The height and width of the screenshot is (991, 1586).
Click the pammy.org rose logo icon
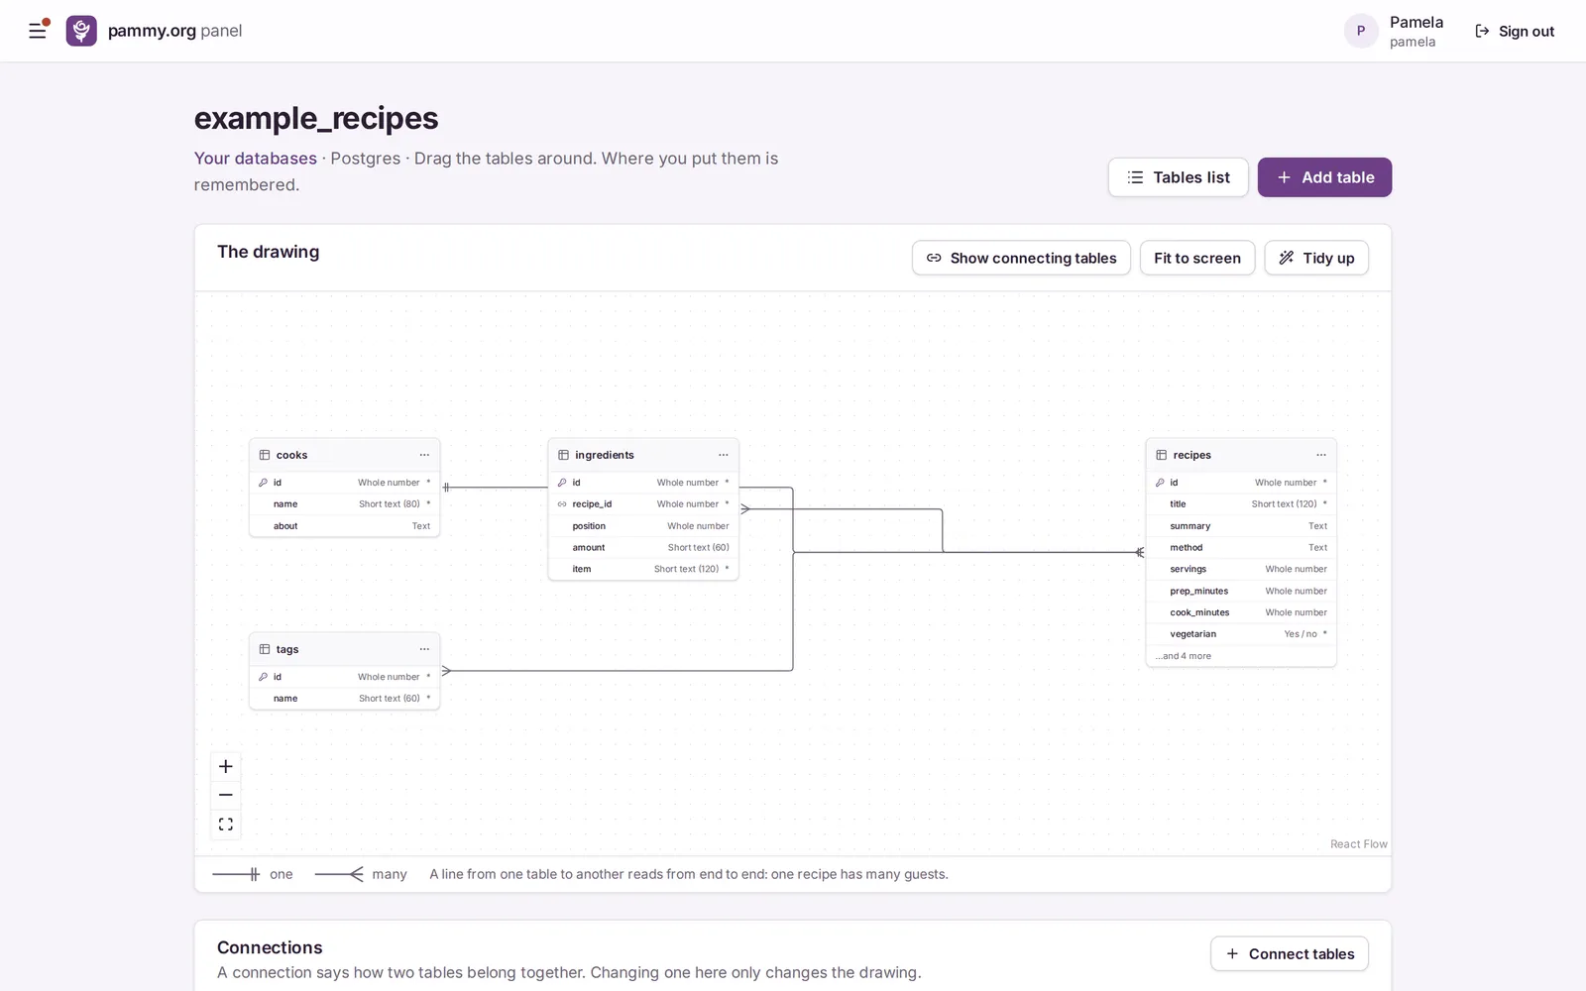click(x=81, y=31)
